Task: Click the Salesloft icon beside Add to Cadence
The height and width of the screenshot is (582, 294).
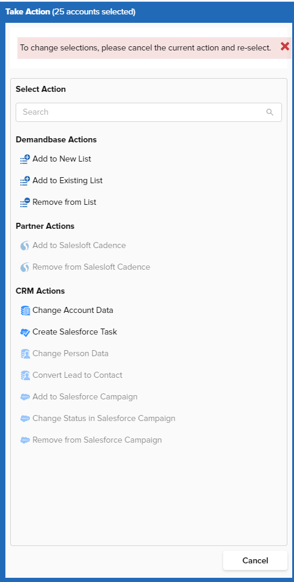Action: [x=25, y=246]
